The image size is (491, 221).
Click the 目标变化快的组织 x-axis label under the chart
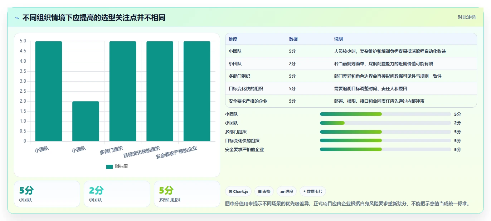142,152
